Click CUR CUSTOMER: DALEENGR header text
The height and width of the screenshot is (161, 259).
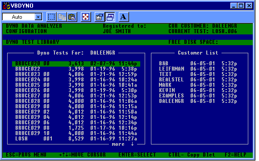click(x=203, y=26)
